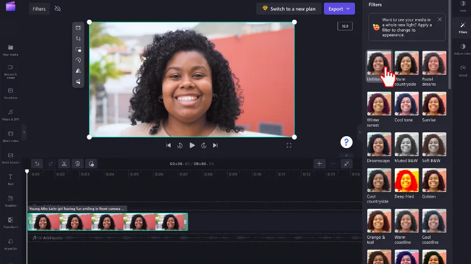
Task: Open the Fade tab on right rail
Action: 463,6
